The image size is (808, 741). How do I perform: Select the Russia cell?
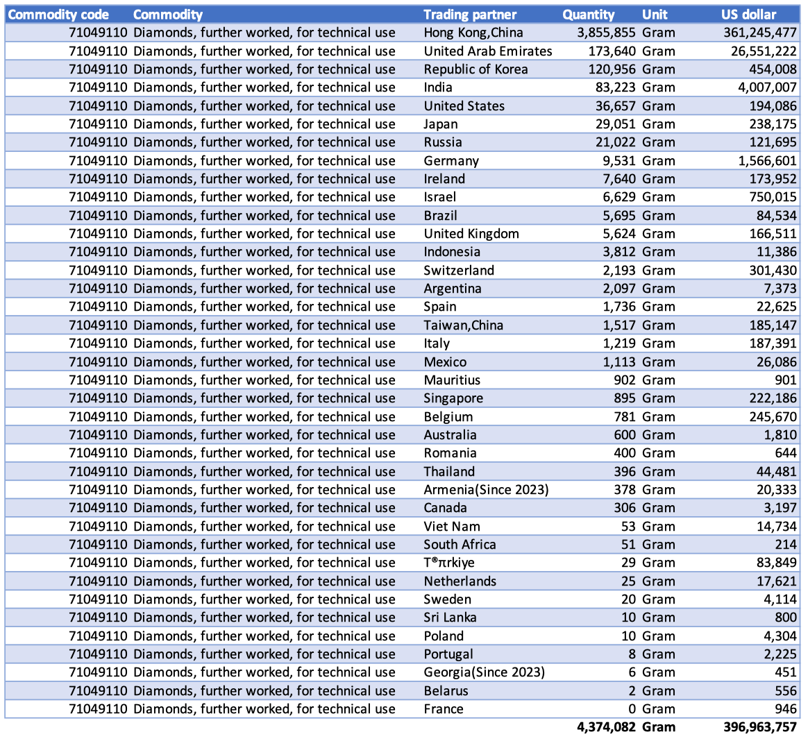point(443,142)
